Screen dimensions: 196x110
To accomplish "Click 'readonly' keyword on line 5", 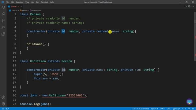I will [x=103, y=31].
